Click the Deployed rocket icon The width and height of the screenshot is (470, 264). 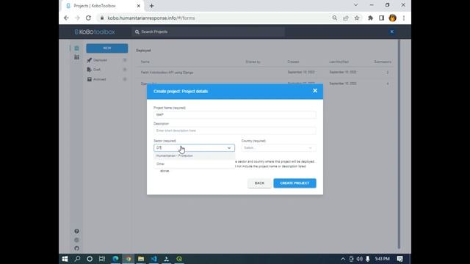(90, 60)
